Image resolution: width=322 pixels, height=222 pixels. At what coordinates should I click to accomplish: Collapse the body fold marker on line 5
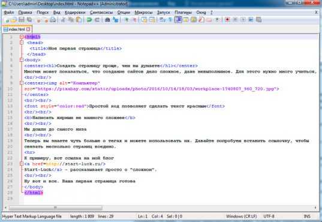tap(22, 60)
